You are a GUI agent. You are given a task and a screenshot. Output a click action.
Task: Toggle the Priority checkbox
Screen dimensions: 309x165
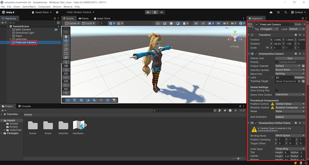(277, 62)
